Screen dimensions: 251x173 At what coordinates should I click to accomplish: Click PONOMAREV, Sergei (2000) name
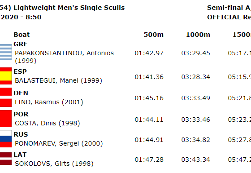[x=59, y=143]
